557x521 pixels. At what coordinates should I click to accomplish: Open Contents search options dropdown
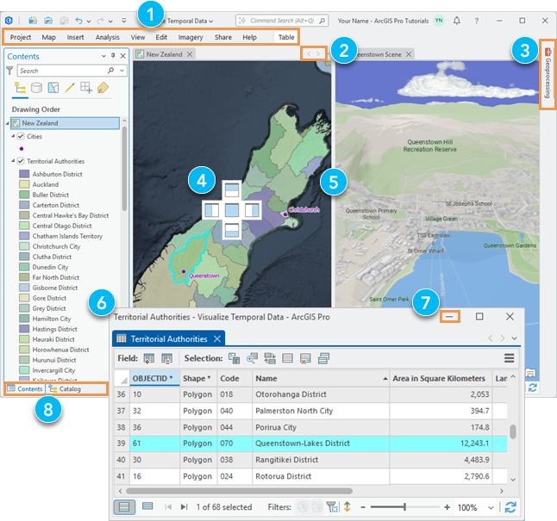(122, 71)
